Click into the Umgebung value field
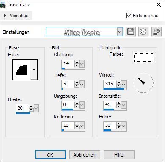This screenshot has width=165, height=162. [x=68, y=104]
